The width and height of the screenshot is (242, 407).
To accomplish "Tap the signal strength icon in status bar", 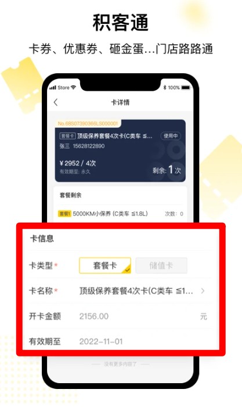I will [53, 88].
